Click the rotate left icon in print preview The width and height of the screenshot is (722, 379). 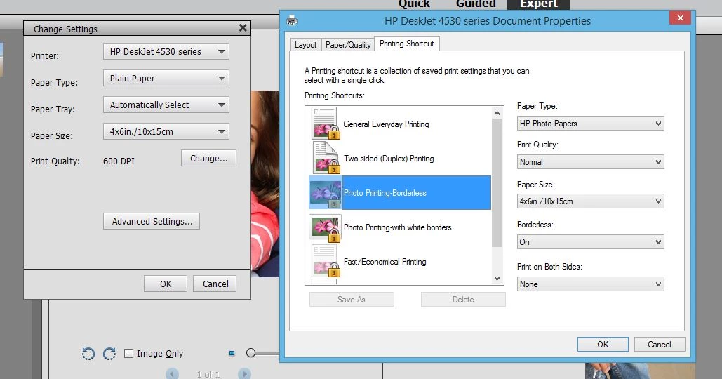pyautogui.click(x=88, y=353)
